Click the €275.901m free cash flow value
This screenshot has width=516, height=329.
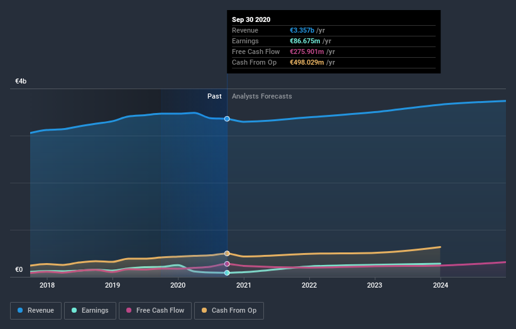point(307,51)
